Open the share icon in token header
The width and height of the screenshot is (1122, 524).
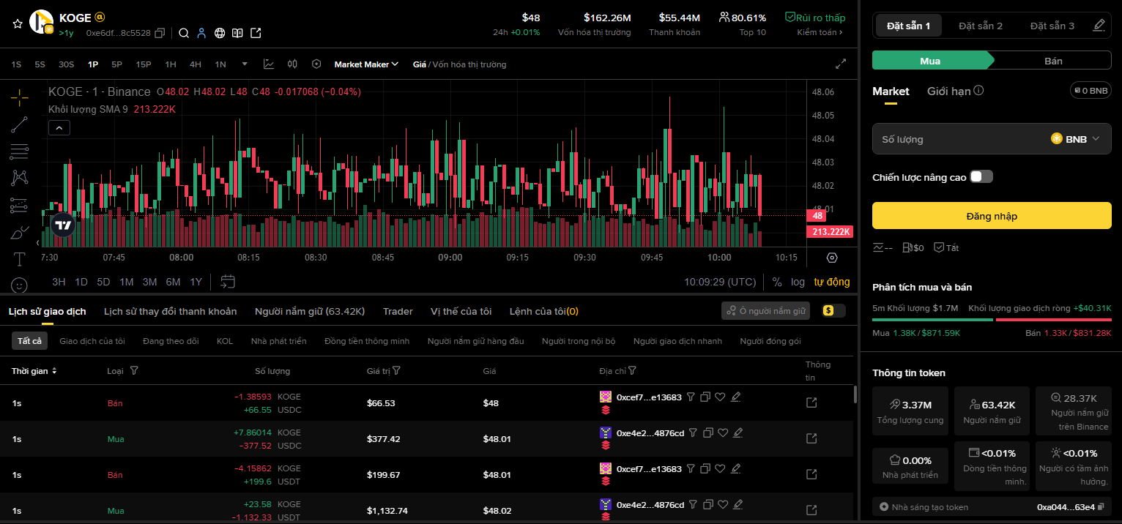pyautogui.click(x=256, y=33)
